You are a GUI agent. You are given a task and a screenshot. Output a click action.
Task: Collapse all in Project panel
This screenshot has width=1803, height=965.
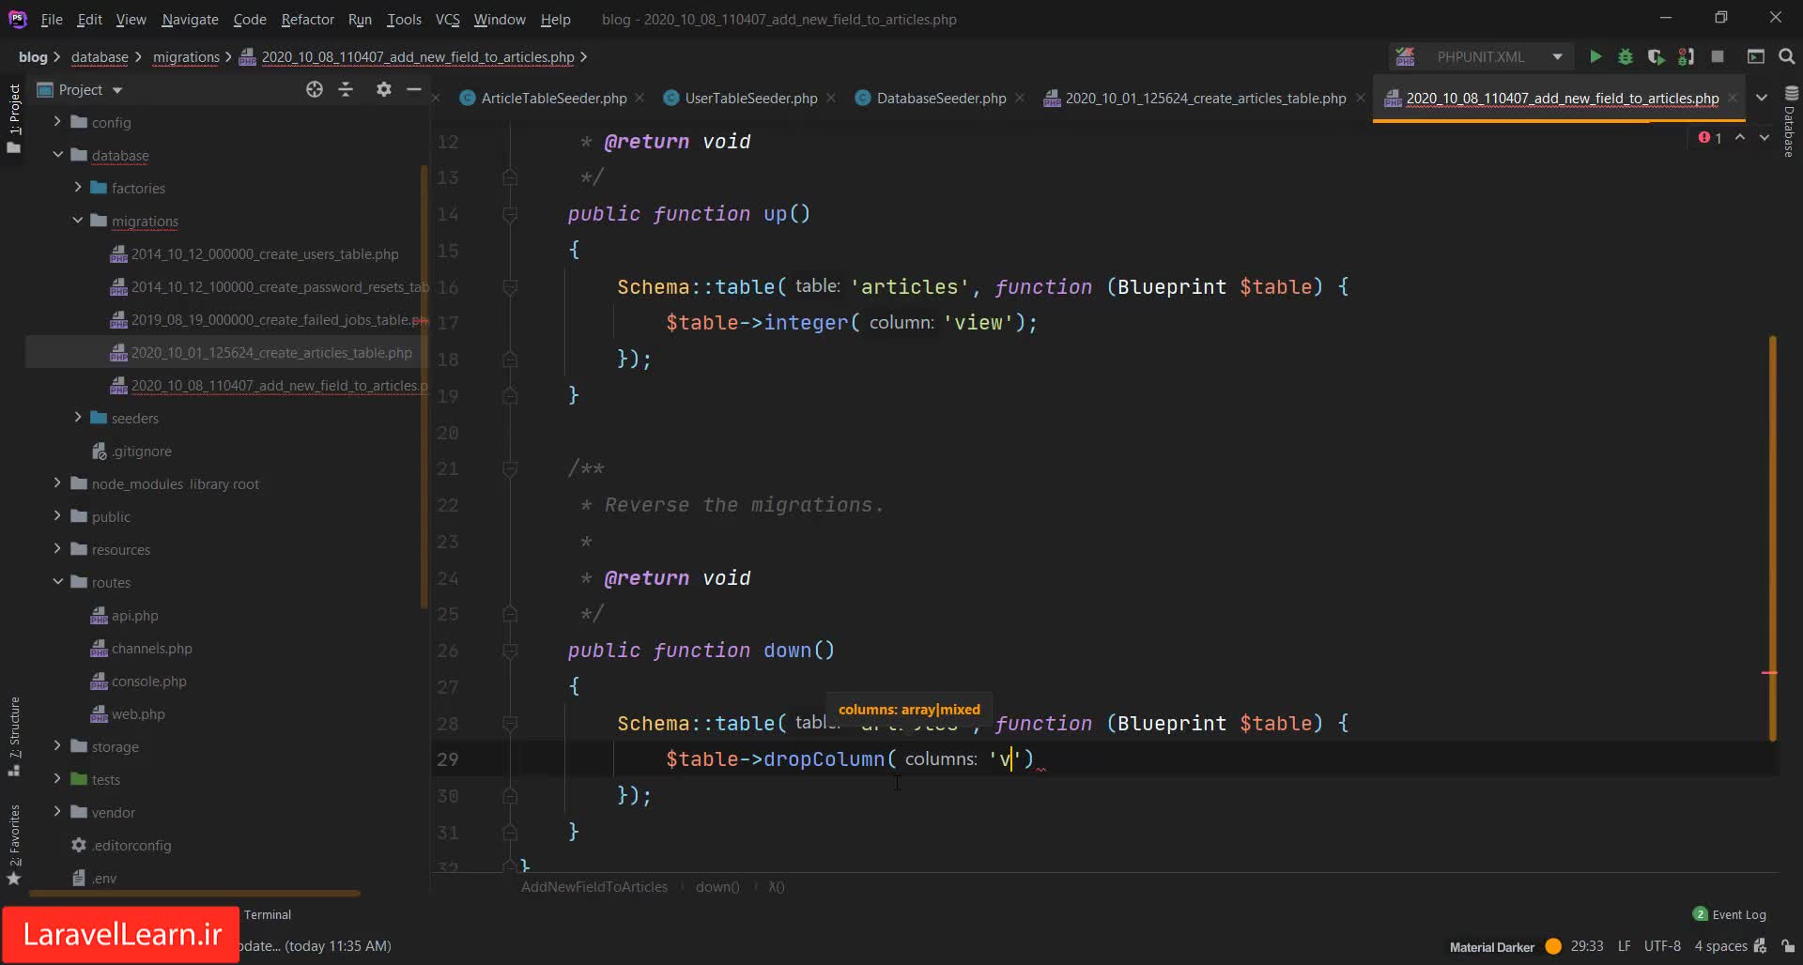point(346,89)
